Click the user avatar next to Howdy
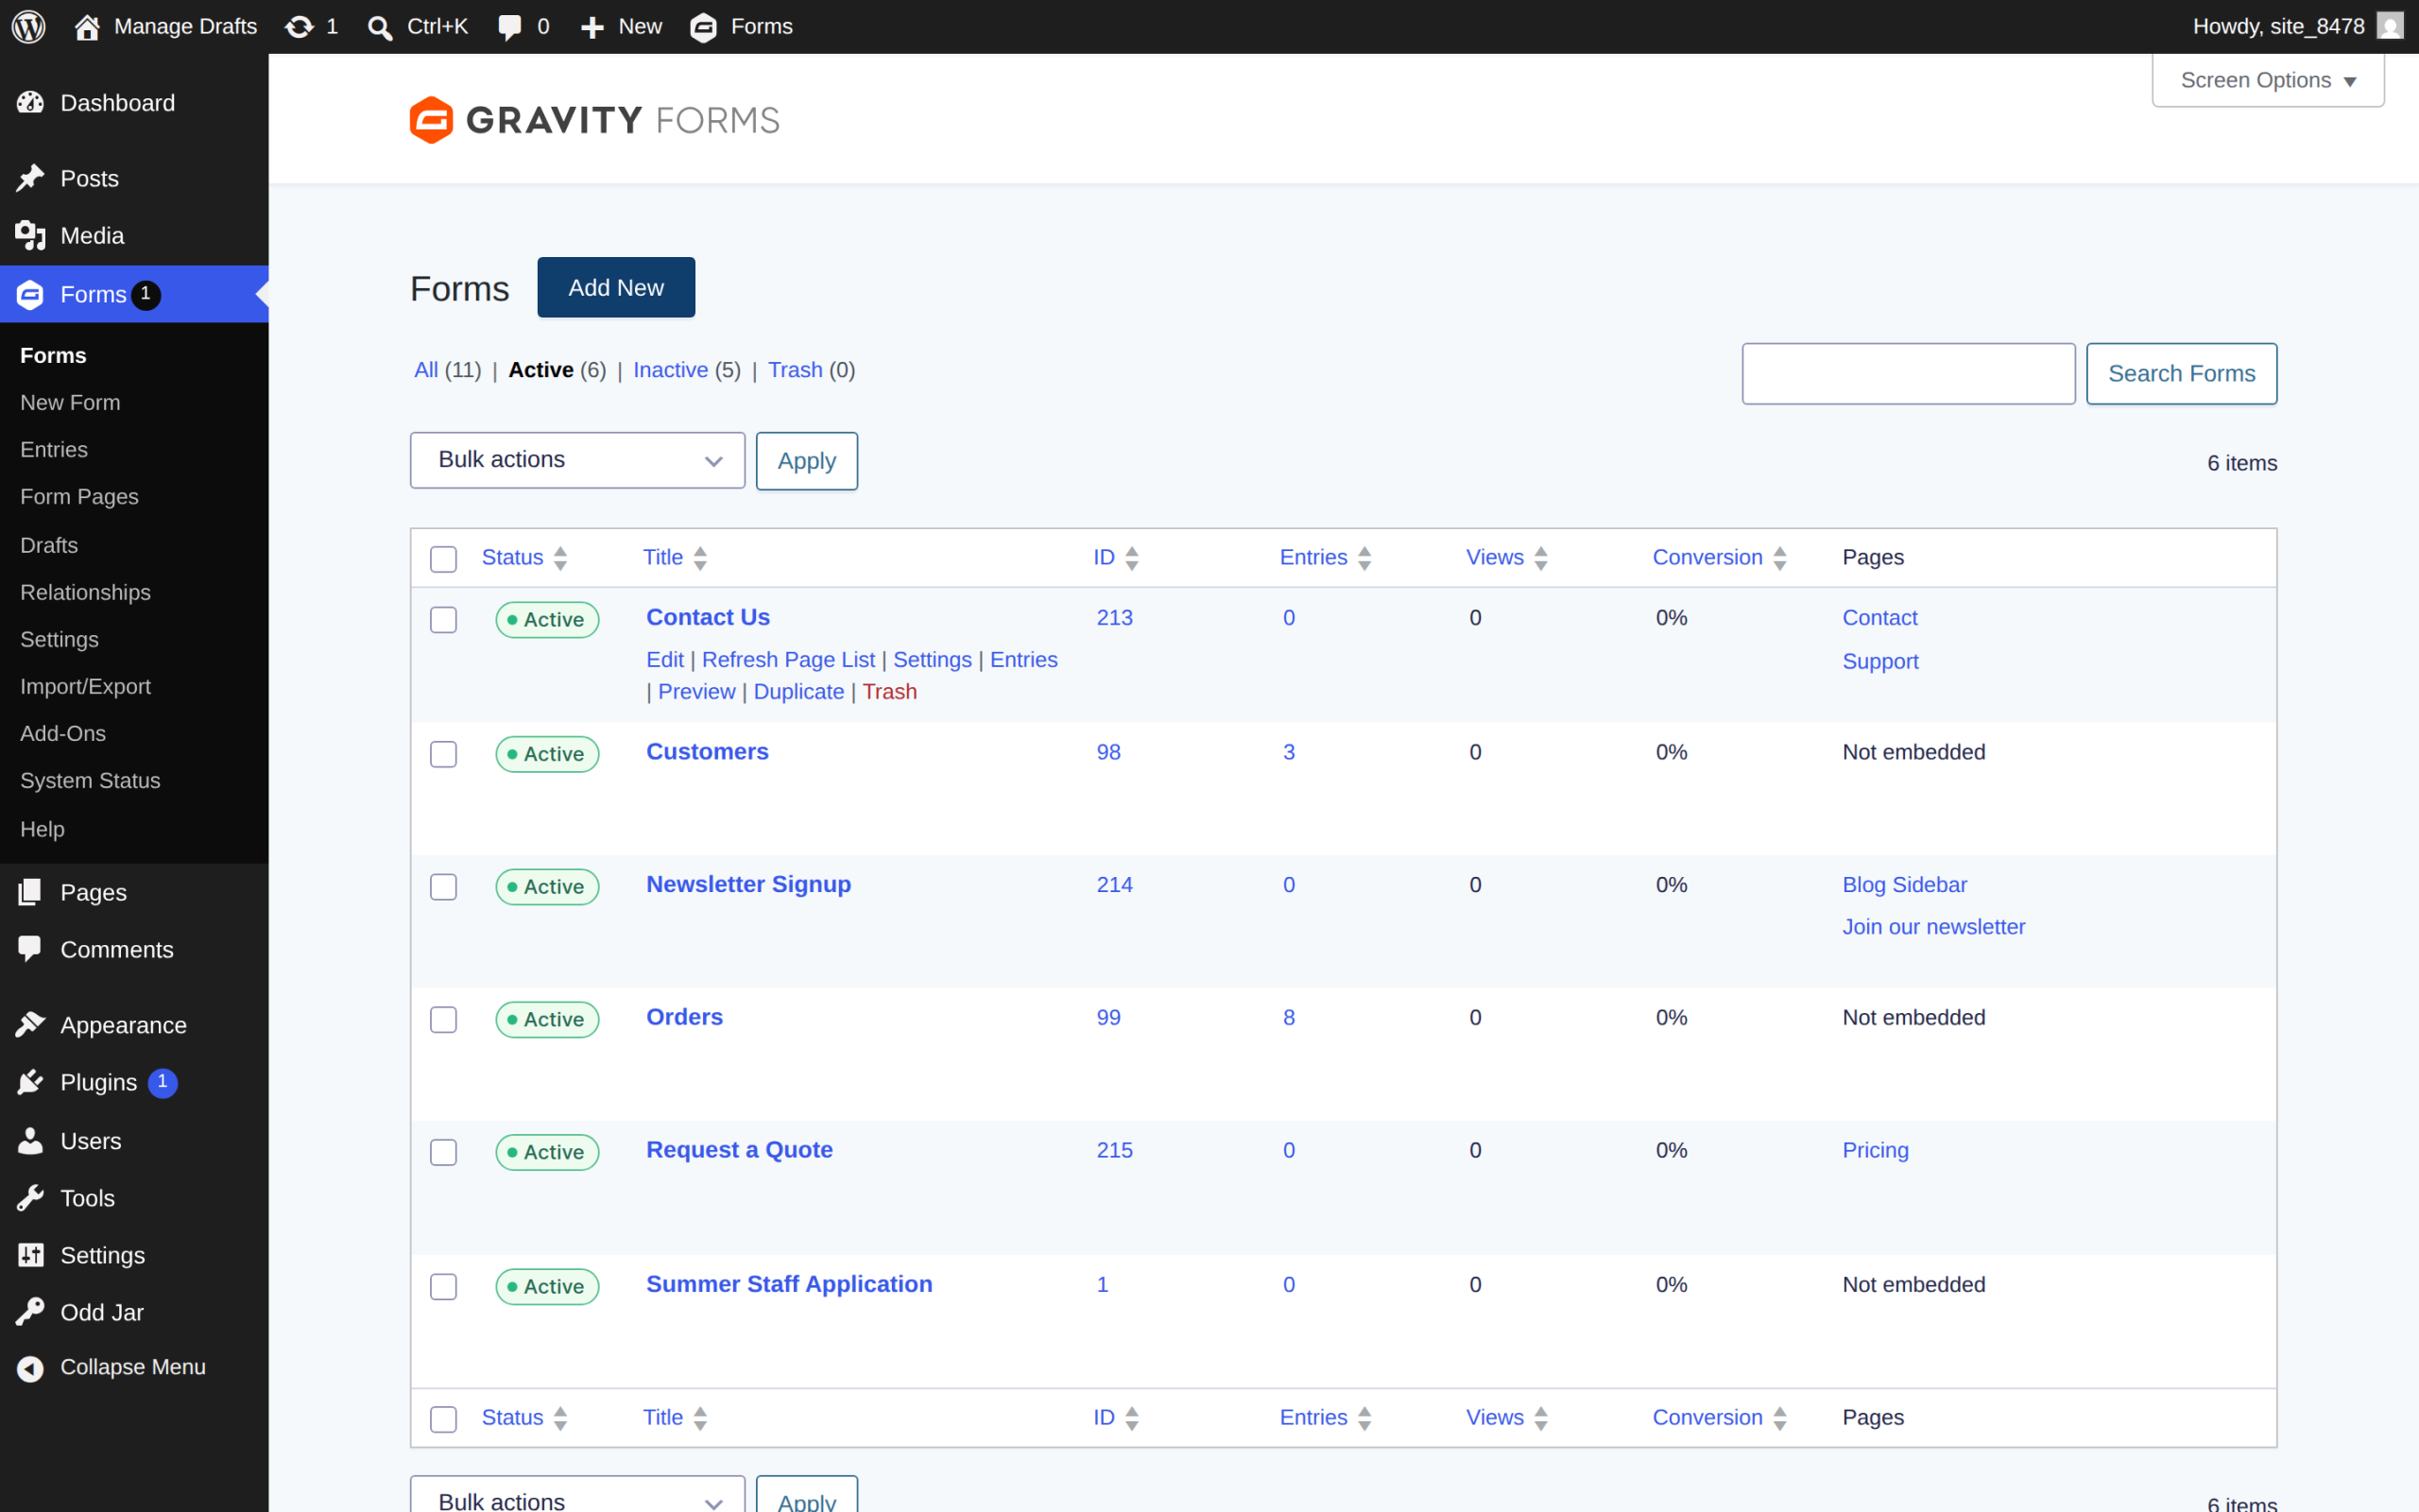Screen dimensions: 2419x1512 pos(2390,26)
